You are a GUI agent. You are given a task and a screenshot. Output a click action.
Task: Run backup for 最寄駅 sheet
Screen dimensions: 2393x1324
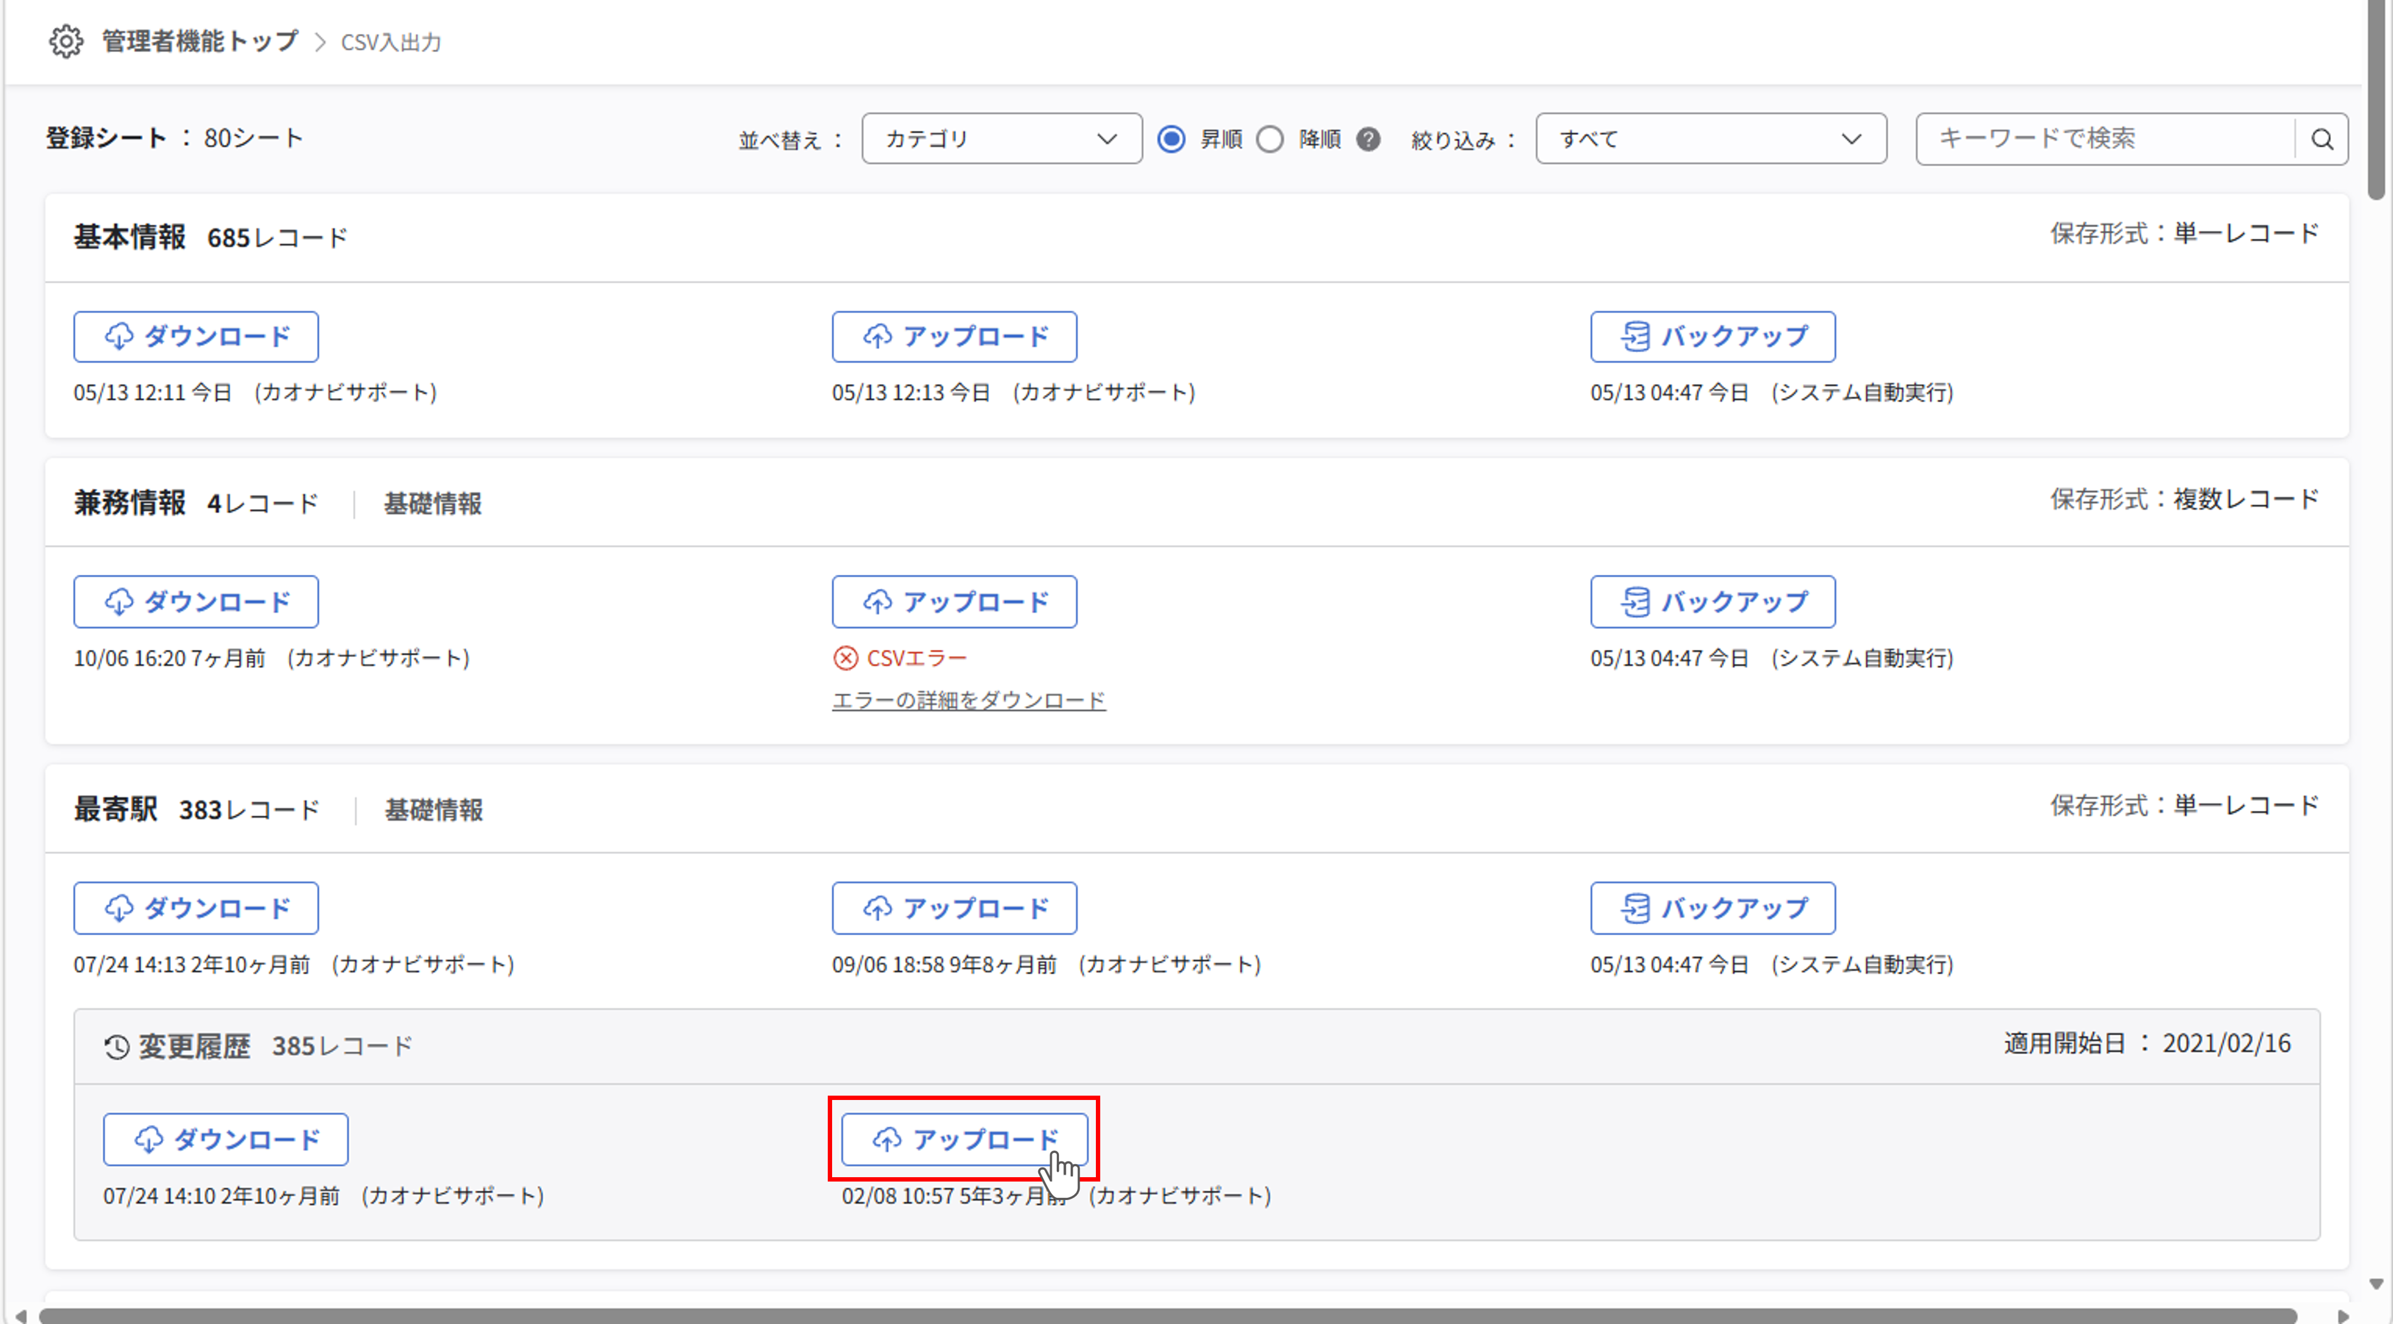tap(1712, 908)
